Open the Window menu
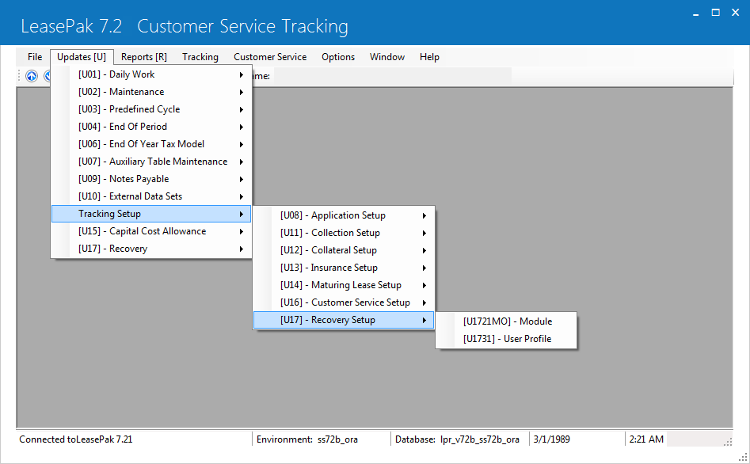750x464 pixels. point(387,57)
